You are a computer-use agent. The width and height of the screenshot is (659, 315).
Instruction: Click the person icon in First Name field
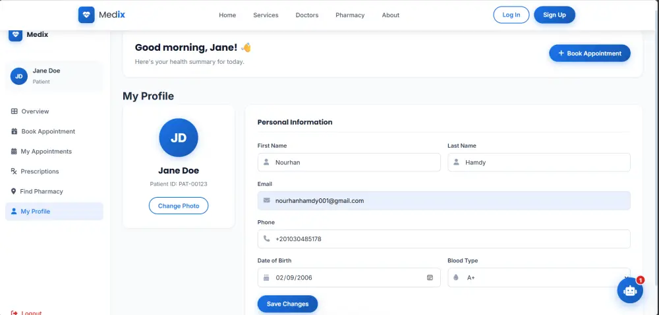coord(266,162)
